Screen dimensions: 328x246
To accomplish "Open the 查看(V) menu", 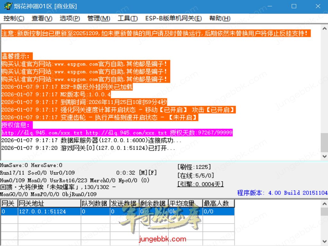I will 42,19.
